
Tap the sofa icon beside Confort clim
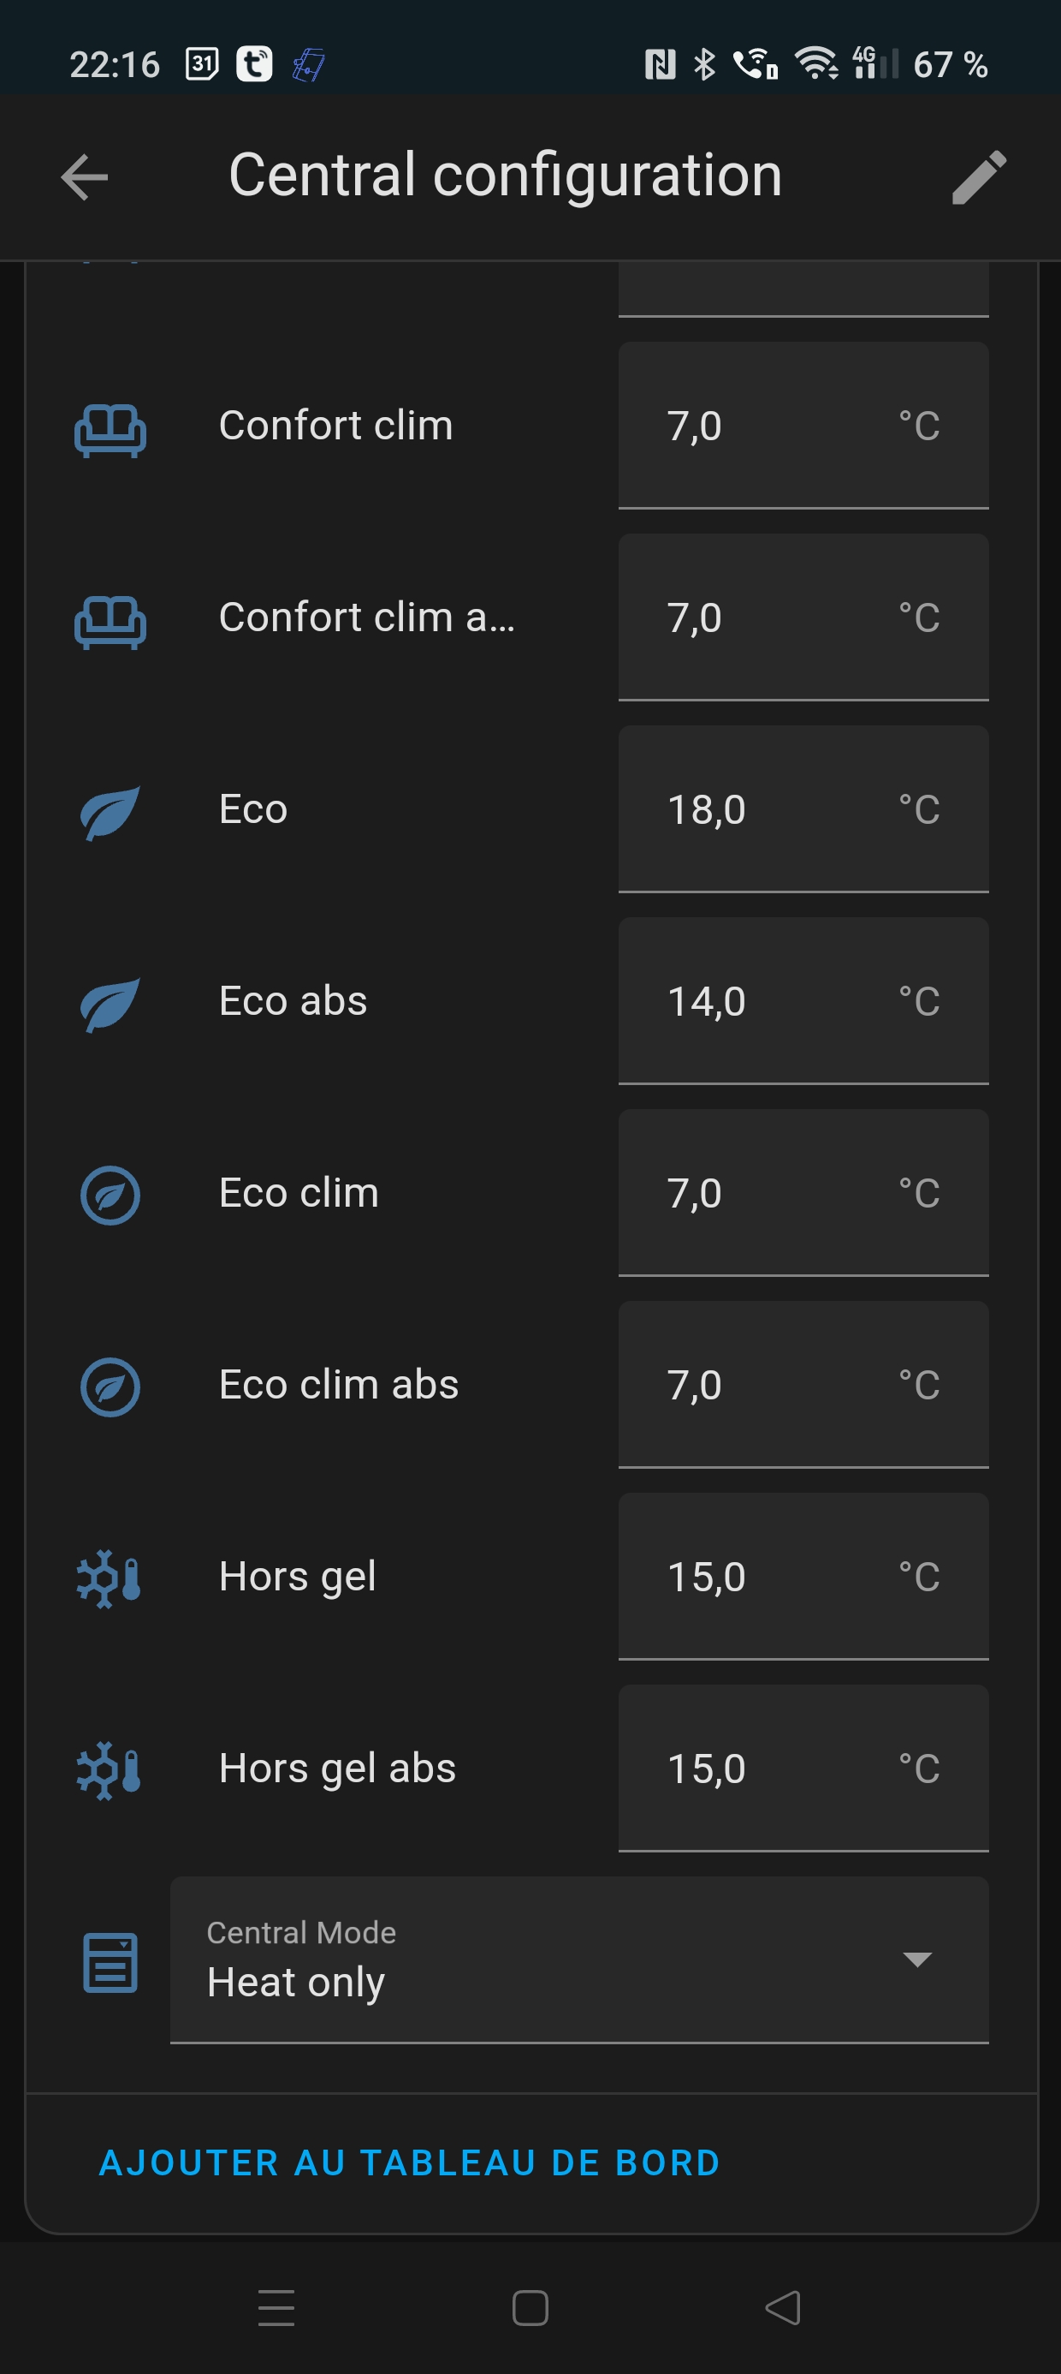pos(110,427)
